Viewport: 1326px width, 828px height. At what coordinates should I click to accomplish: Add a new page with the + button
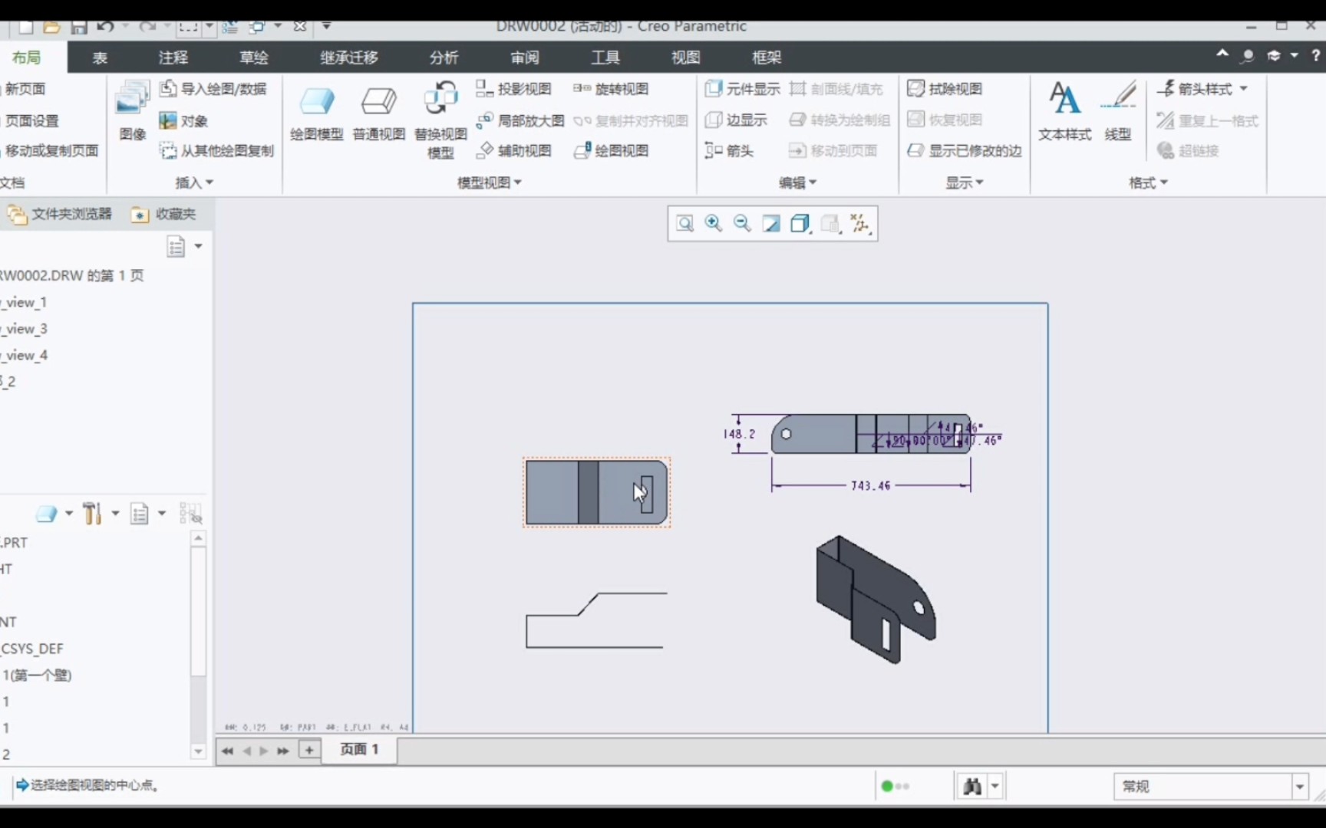click(x=309, y=751)
